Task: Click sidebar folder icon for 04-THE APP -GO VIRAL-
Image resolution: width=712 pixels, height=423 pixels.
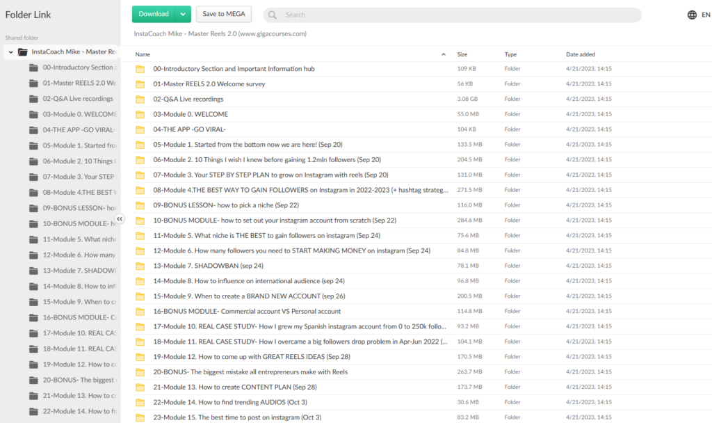Action: [33, 130]
